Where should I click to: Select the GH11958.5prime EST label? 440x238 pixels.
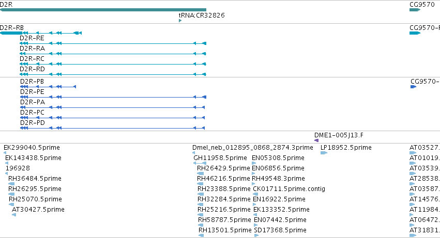click(220, 158)
